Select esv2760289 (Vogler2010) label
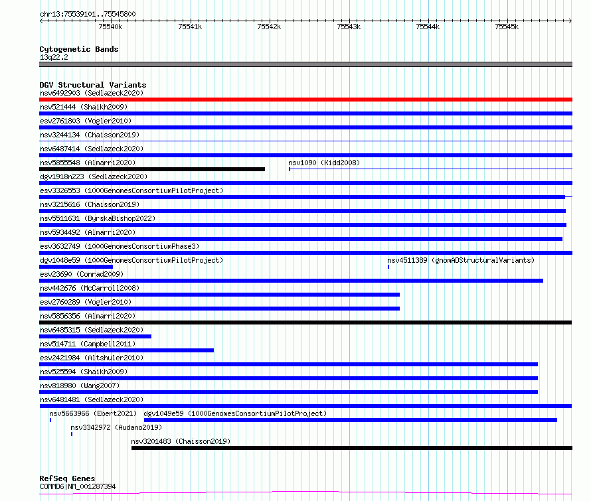Image resolution: width=591 pixels, height=501 pixels. [86, 302]
